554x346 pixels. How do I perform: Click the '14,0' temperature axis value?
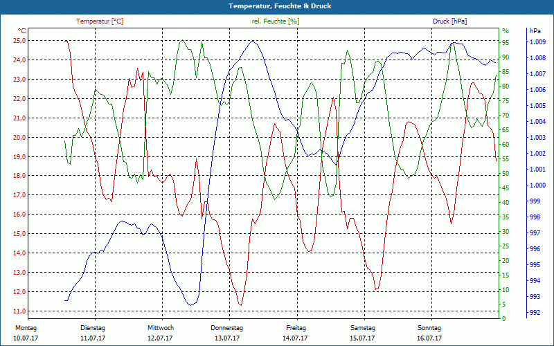click(19, 253)
